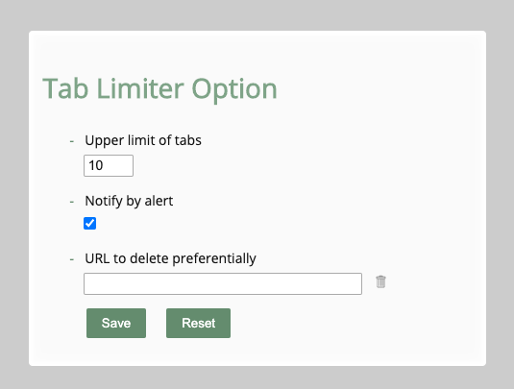Save the tab limiter settings
The width and height of the screenshot is (514, 389).
coord(116,323)
